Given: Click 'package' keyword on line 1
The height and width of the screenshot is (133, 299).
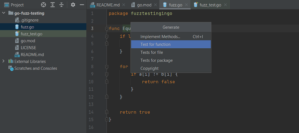Looking at the screenshot, I should click(118, 14).
